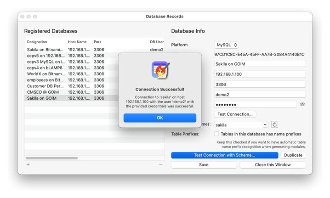Click OK in the Connection Successful dialog
The width and height of the screenshot is (330, 198).
click(x=160, y=118)
